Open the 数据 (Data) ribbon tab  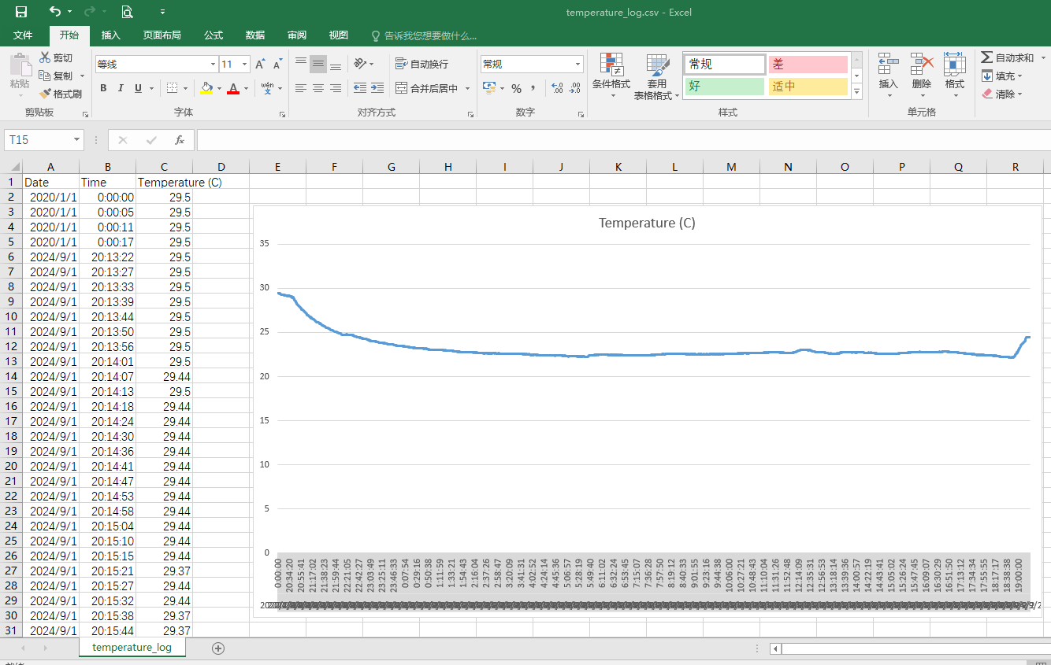(255, 35)
